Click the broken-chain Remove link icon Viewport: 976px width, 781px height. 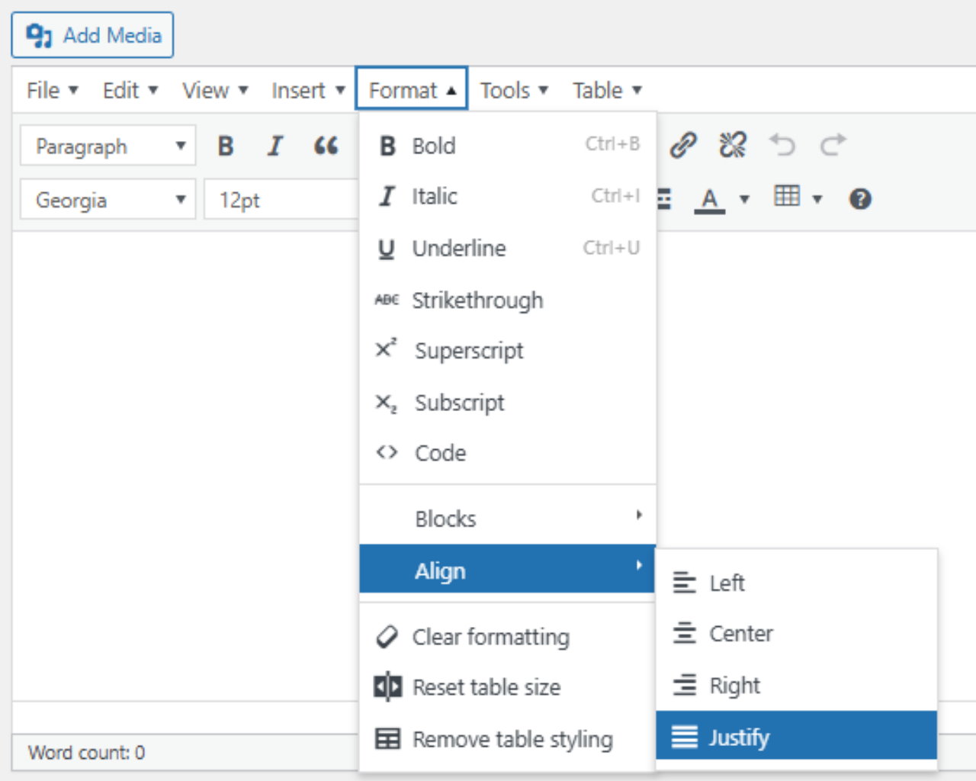(x=732, y=144)
